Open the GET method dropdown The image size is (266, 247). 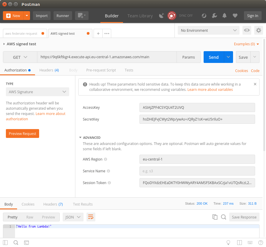(x=20, y=57)
